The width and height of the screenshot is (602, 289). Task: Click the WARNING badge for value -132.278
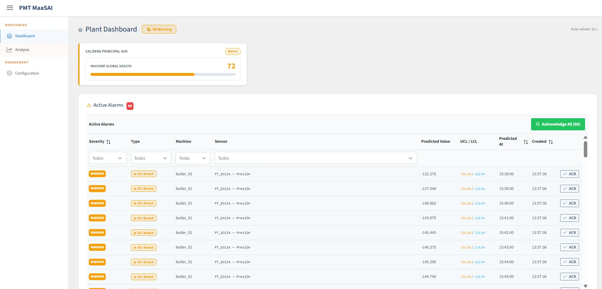click(97, 174)
